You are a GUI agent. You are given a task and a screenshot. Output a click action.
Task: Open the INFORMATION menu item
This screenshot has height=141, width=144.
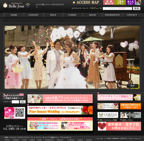click(x=112, y=15)
